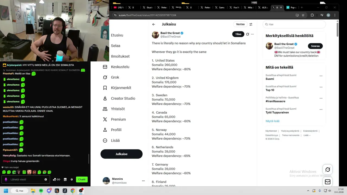This screenshot has height=195, width=347.
Task: Click the Tilaa subscribe button
Action: point(238,34)
